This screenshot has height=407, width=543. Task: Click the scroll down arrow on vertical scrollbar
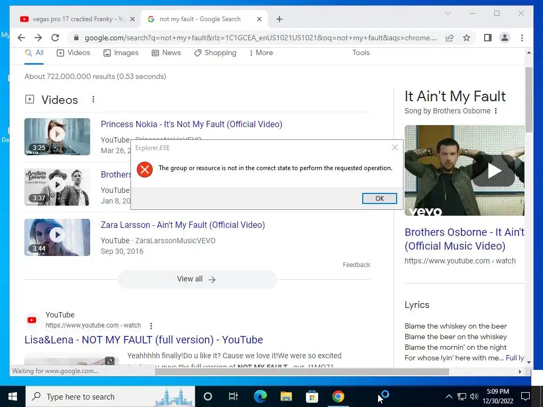tap(529, 362)
